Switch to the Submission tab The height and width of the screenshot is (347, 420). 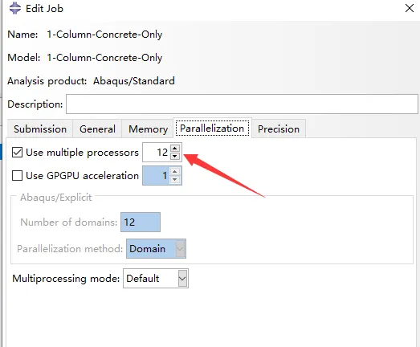point(40,129)
